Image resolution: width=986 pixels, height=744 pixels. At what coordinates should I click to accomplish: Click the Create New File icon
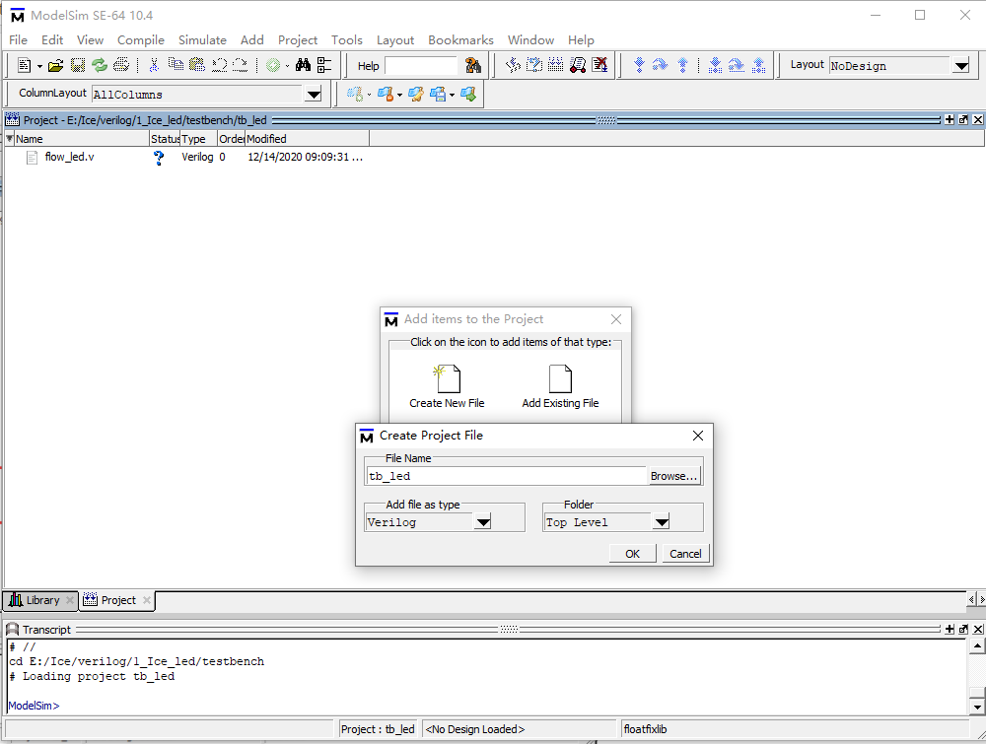click(446, 379)
